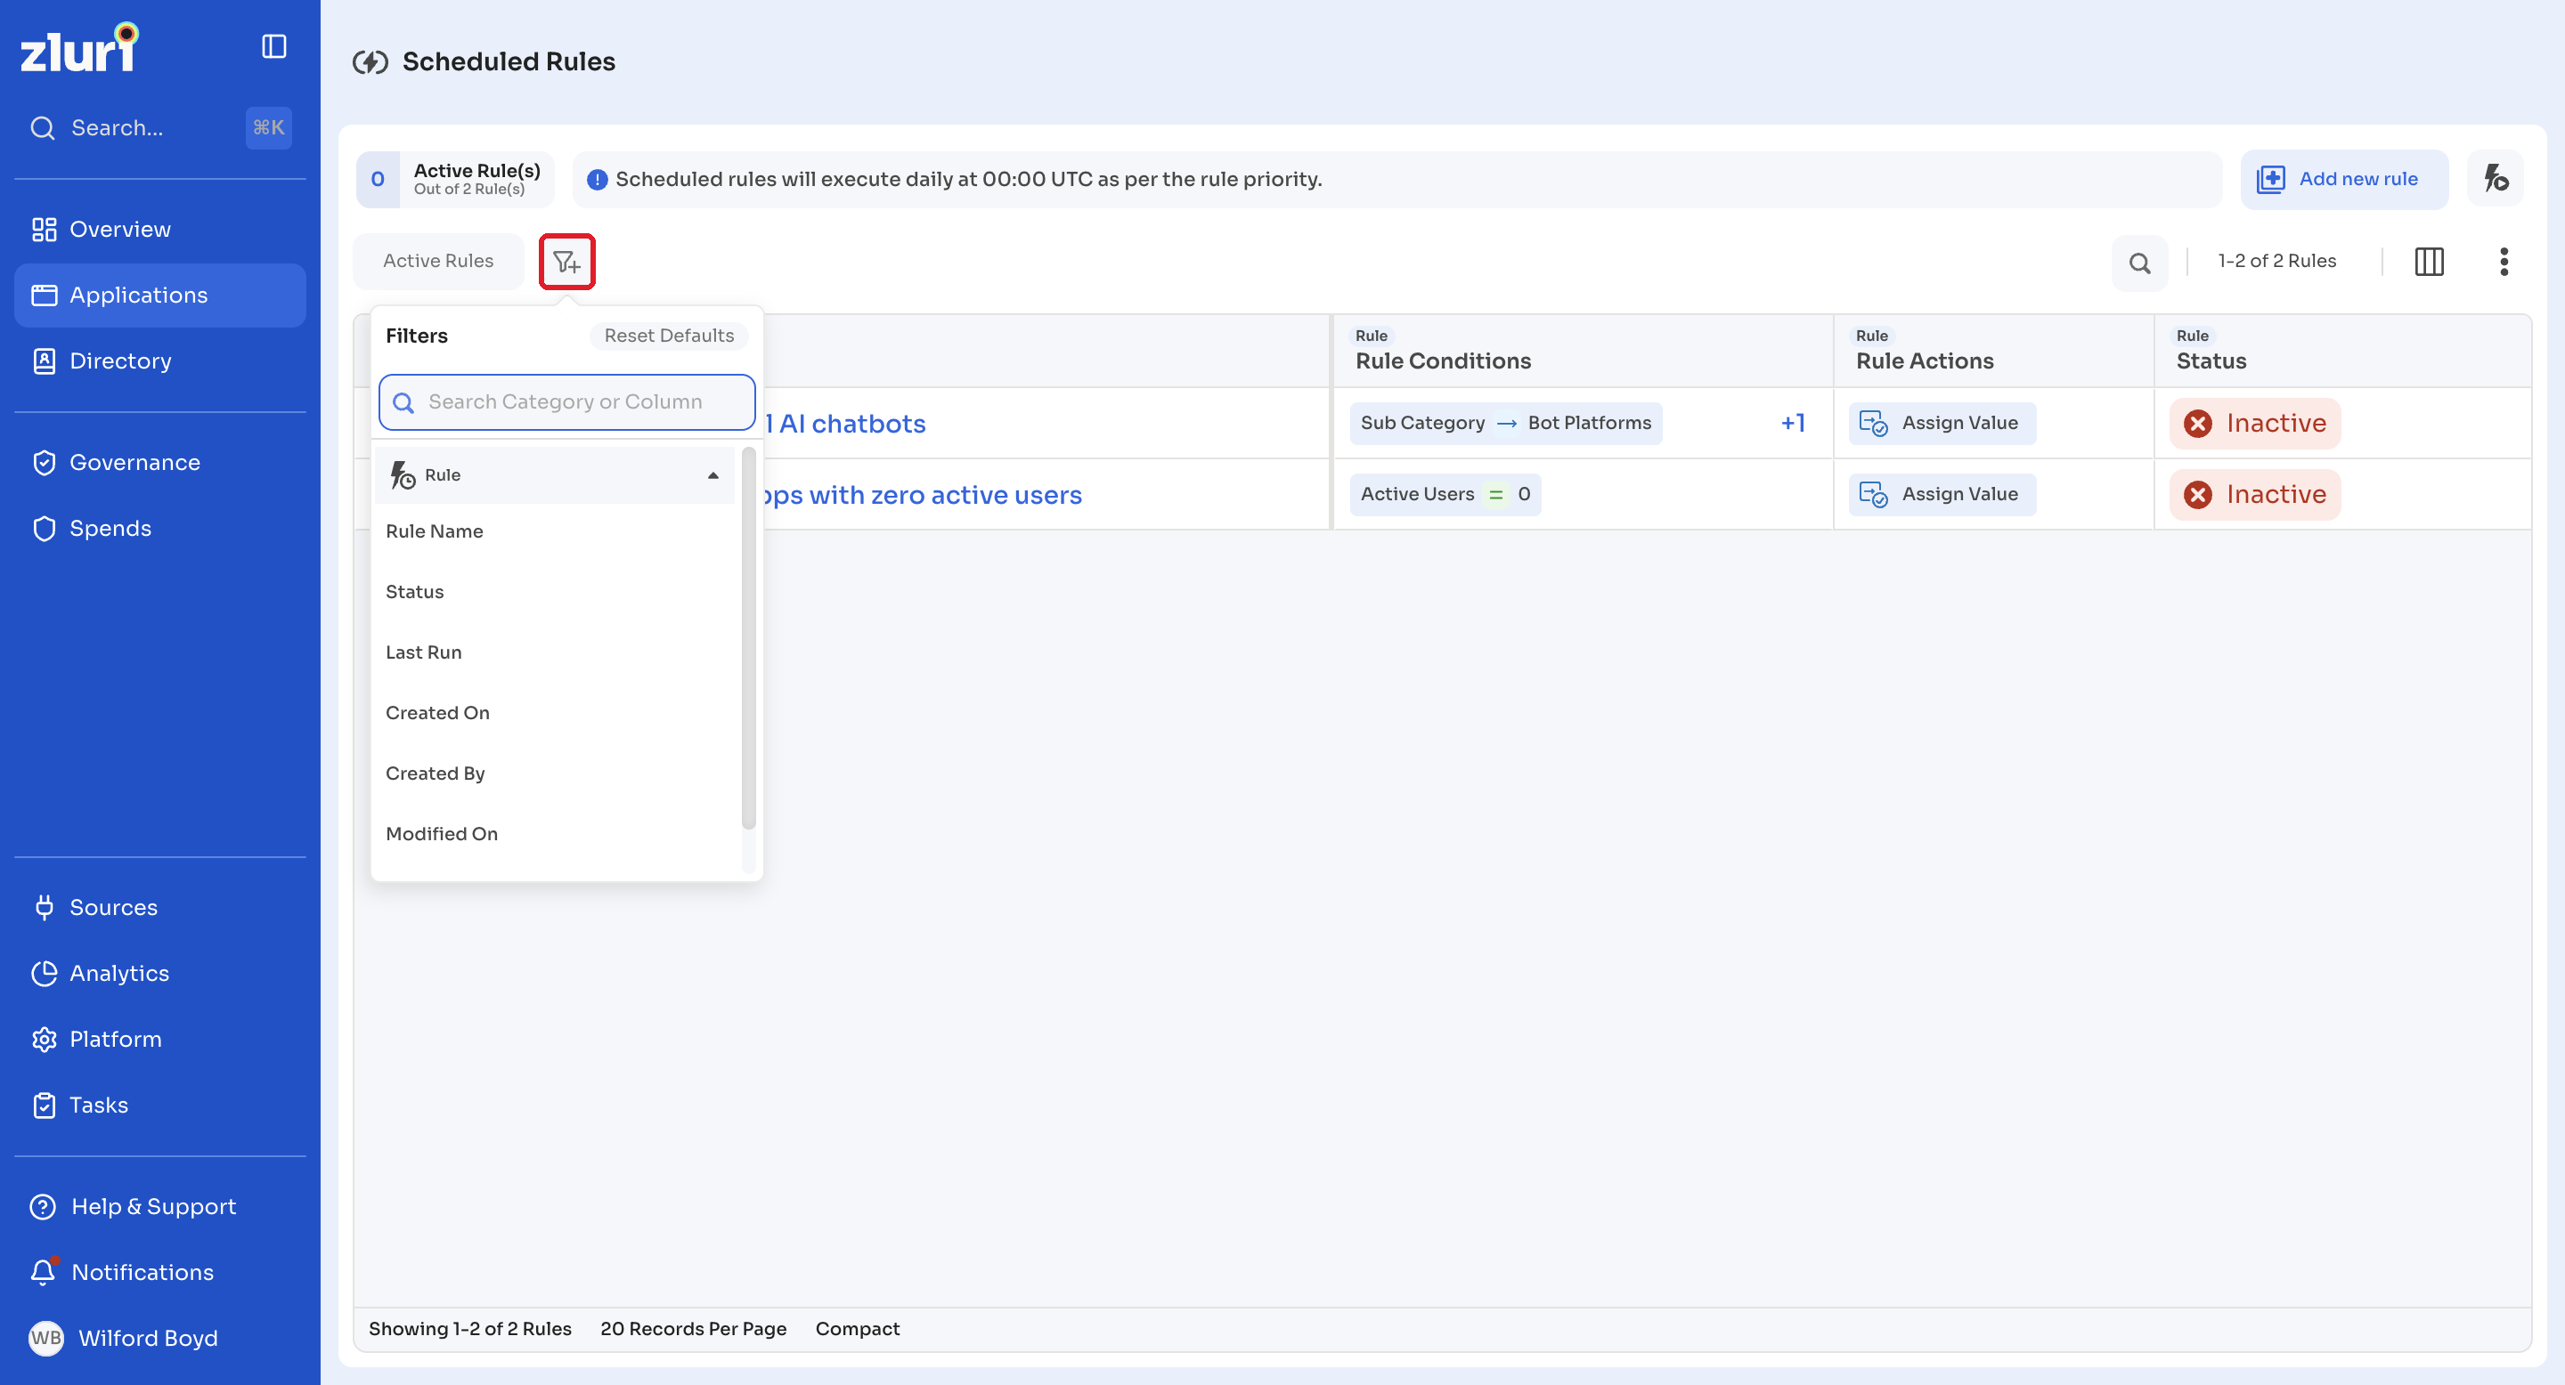Image resolution: width=2565 pixels, height=1385 pixels.
Task: Click the info icon in the schedule notice
Action: (x=597, y=179)
